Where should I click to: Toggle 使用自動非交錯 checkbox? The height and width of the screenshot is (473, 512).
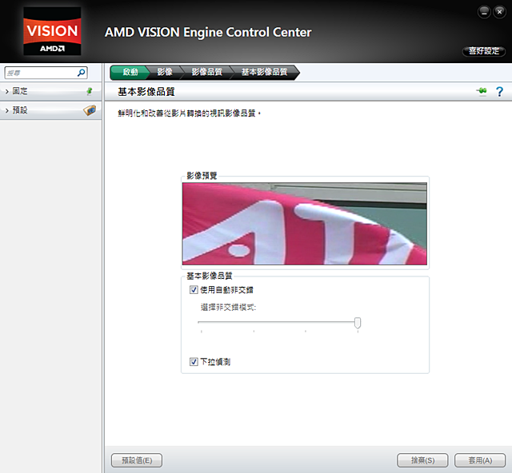point(194,290)
